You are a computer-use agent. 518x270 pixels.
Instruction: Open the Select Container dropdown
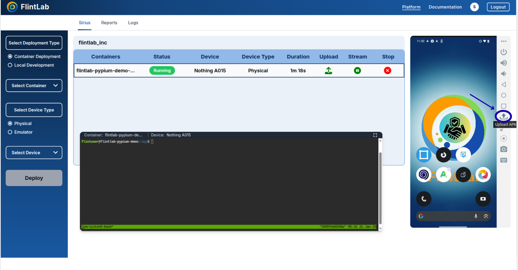tap(34, 86)
